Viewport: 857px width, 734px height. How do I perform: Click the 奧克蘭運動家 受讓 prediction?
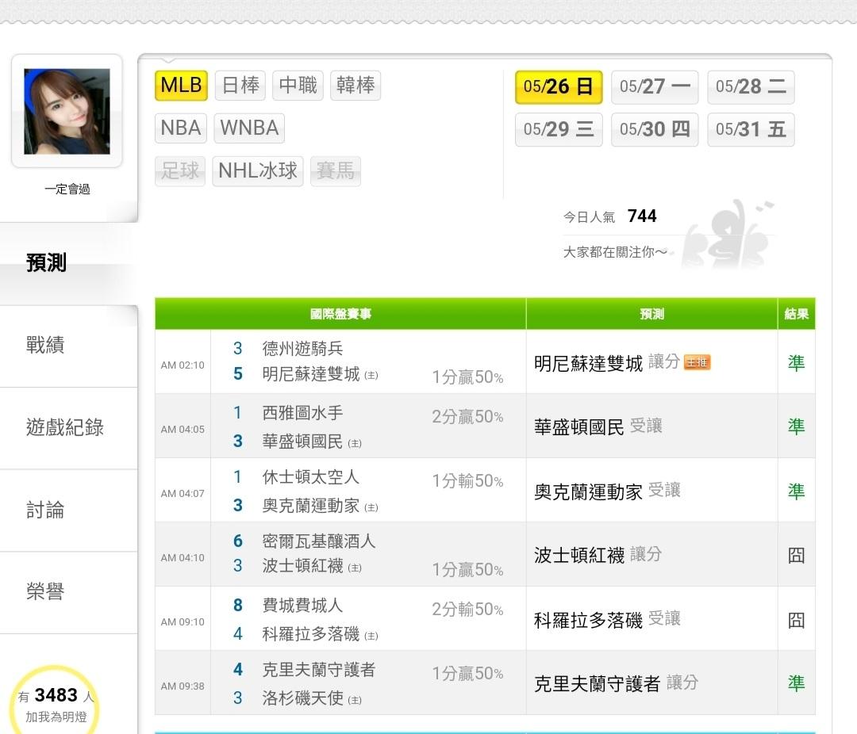point(607,491)
